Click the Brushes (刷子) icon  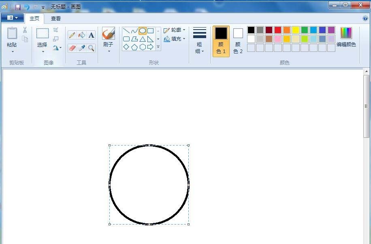(x=109, y=33)
